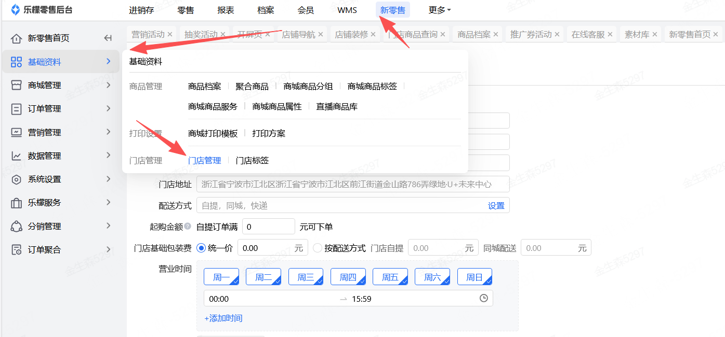Expand the 订单管理 sidebar chevron
Screen dimensions: 725x337
108,108
